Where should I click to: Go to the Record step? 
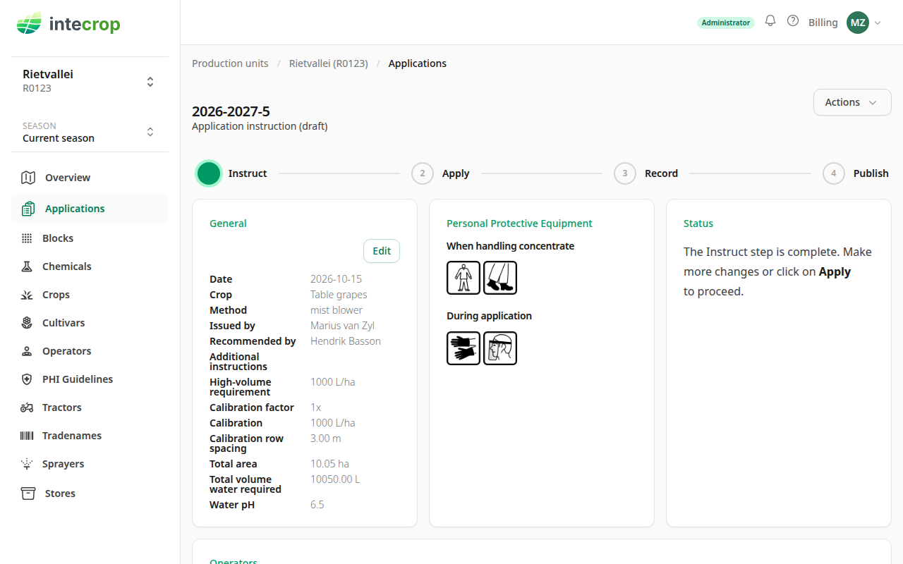click(x=646, y=173)
